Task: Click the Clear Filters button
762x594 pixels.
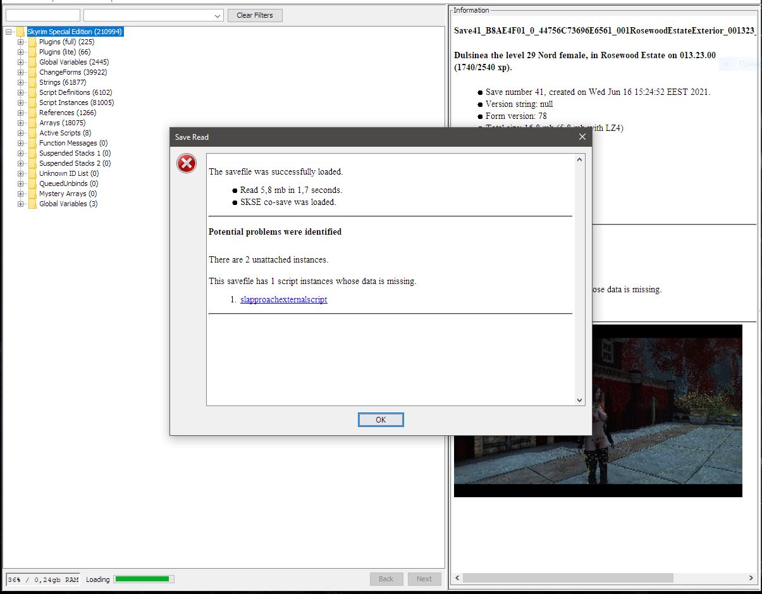Action: click(x=255, y=15)
